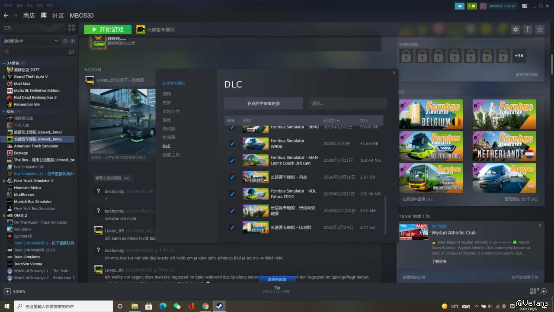The image size is (554, 312).
Task: Click the first locked achievement icon
Action: [x=406, y=56]
